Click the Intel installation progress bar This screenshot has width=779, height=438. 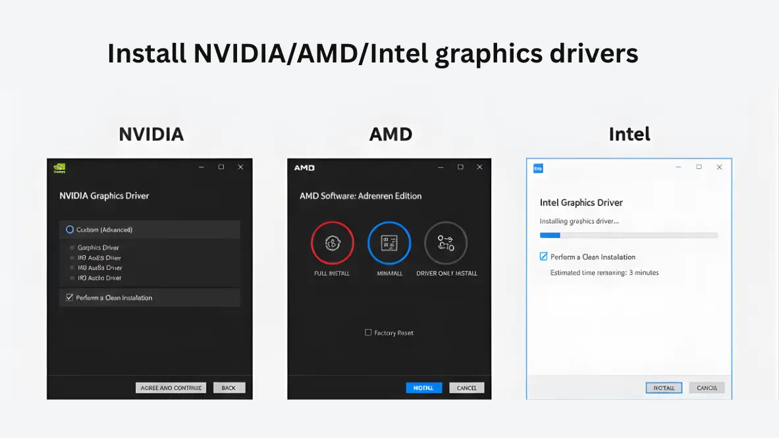point(628,235)
